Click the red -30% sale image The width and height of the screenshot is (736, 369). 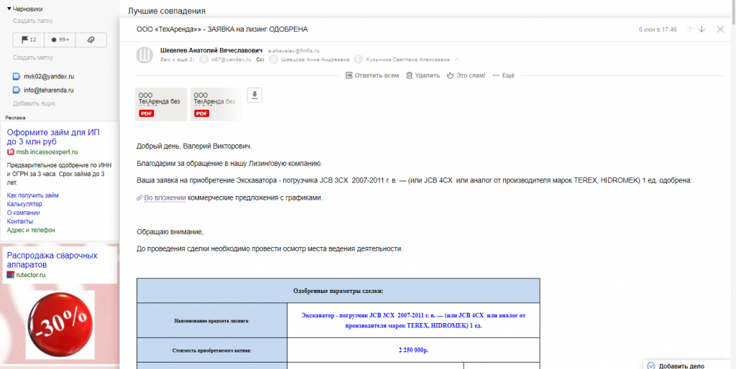pyautogui.click(x=60, y=324)
